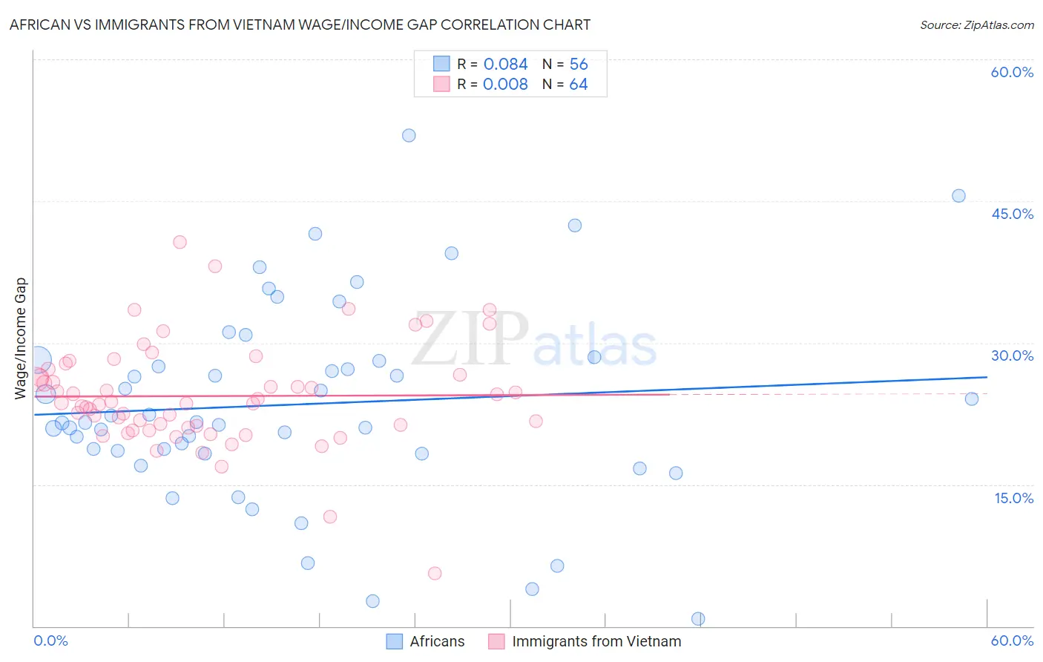Click the pink Immigrants from Vietnam legend swatch
This screenshot has width=1043, height=662.
(496, 641)
